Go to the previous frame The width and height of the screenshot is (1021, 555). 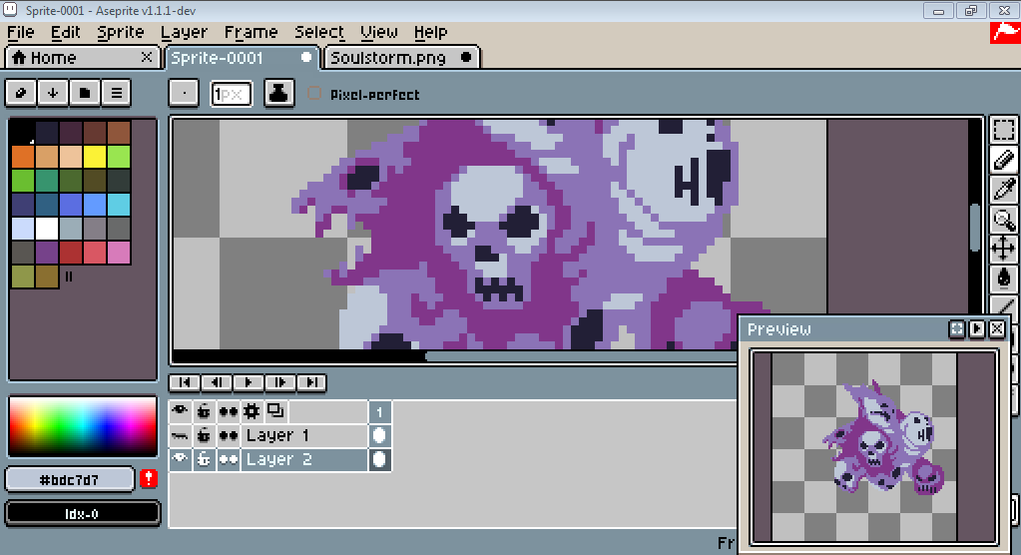(x=217, y=382)
